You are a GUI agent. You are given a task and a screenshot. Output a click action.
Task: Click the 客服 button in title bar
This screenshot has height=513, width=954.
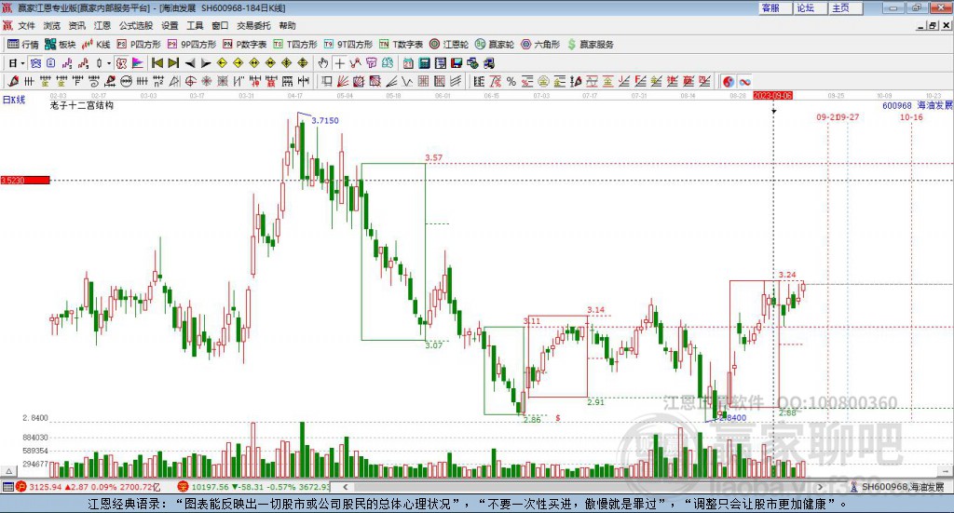click(774, 7)
